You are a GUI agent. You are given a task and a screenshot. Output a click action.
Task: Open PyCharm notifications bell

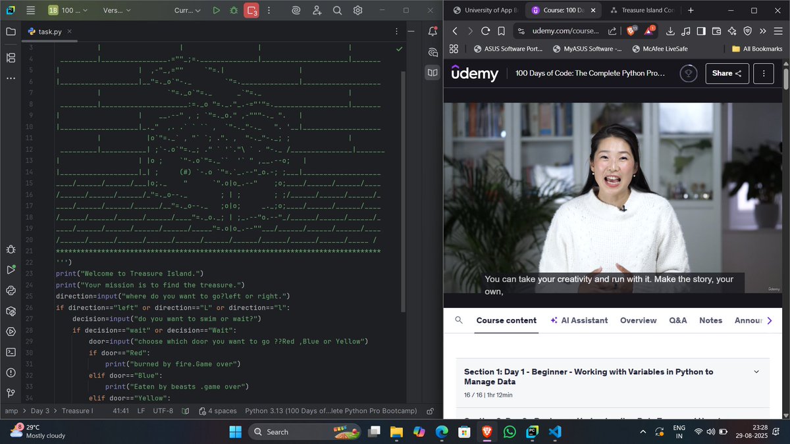433,32
